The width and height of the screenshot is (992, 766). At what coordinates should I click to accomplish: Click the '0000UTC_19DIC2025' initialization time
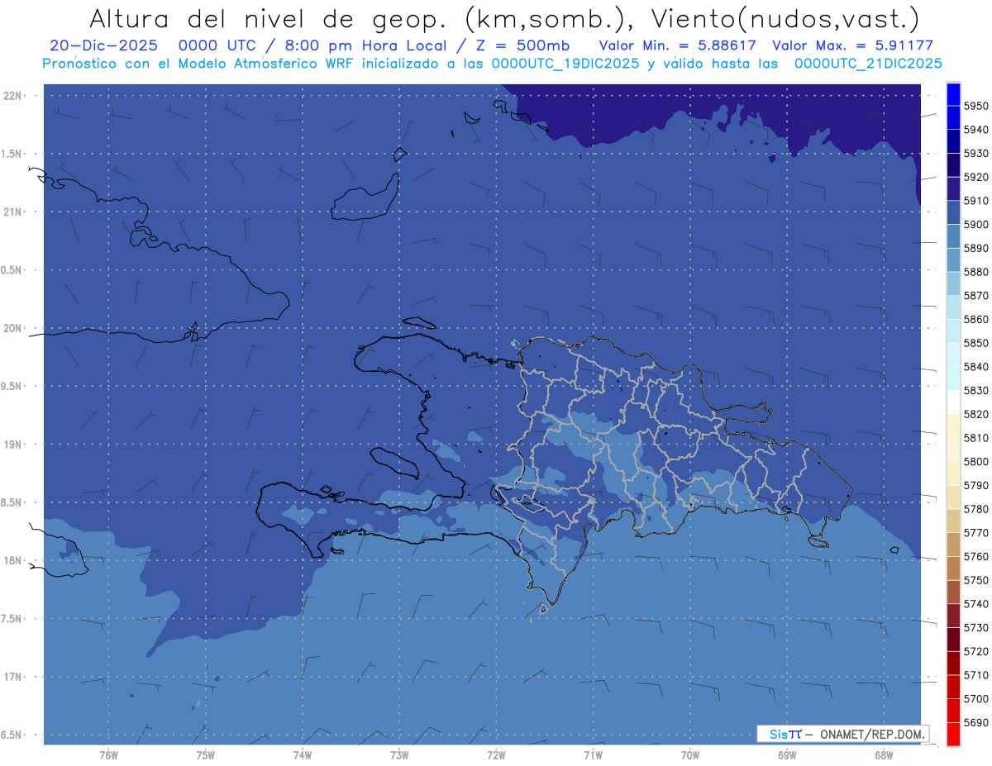[x=565, y=63]
